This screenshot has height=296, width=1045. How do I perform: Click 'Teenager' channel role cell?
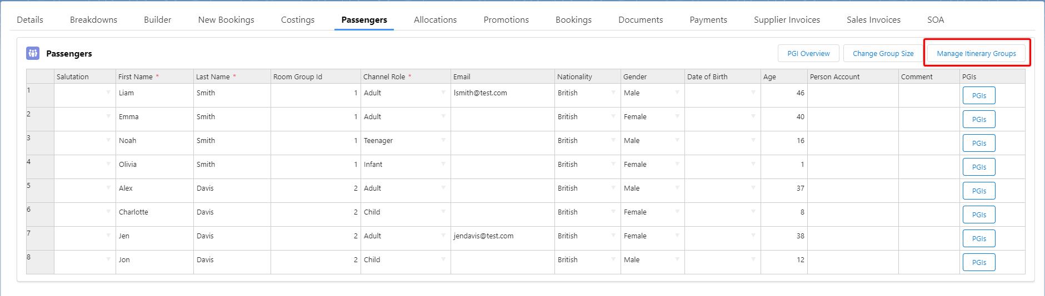click(x=406, y=143)
